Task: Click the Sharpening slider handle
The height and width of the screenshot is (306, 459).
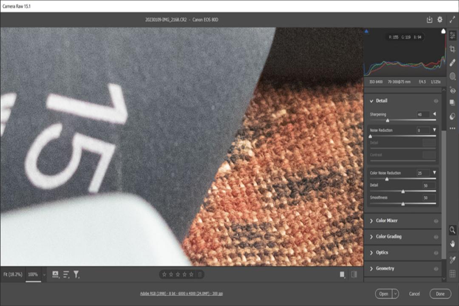Action: (x=388, y=120)
